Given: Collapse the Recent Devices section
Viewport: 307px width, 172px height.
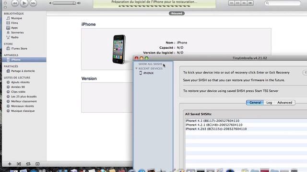Looking at the screenshot, I should (136, 68).
